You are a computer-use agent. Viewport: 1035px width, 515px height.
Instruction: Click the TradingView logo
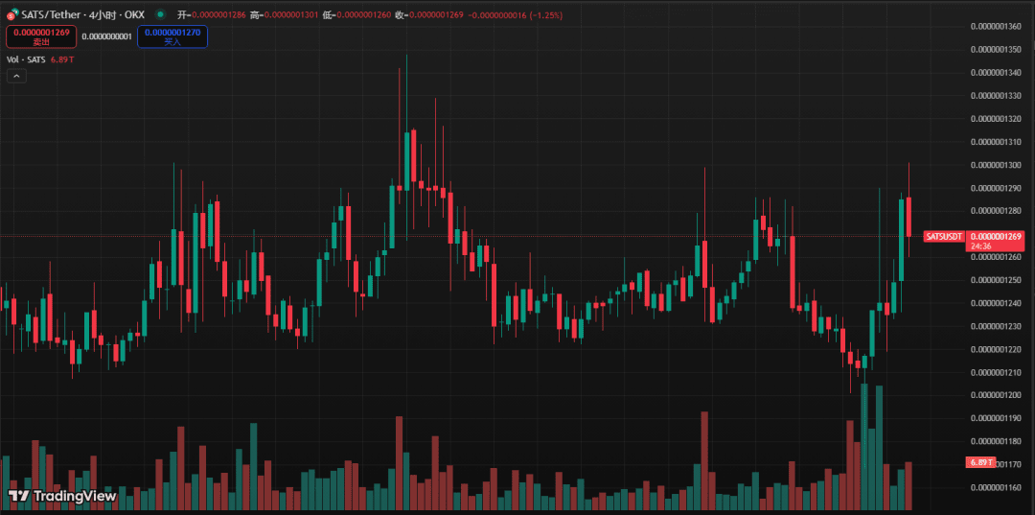coord(62,496)
